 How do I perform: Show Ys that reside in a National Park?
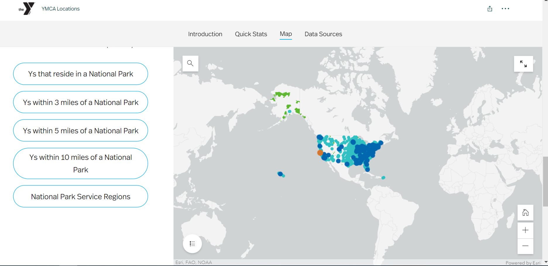pyautogui.click(x=80, y=74)
